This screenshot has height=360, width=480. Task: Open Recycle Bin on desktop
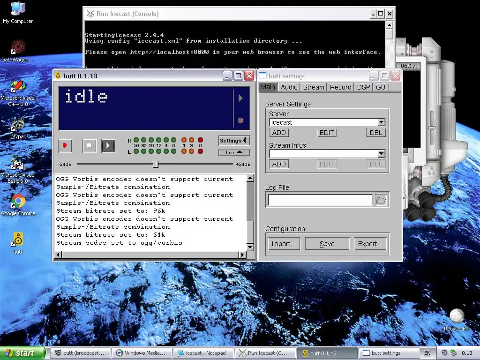tap(457, 320)
